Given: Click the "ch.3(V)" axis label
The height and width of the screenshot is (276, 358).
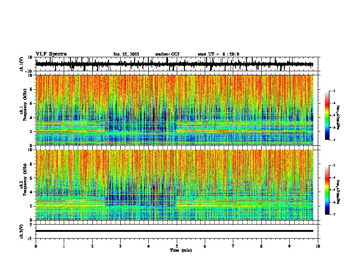Looking at the screenshot, I should coord(22,231).
